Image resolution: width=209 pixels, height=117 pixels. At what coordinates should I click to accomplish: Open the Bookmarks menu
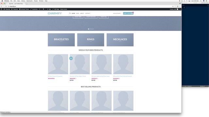click(x=29, y=1)
